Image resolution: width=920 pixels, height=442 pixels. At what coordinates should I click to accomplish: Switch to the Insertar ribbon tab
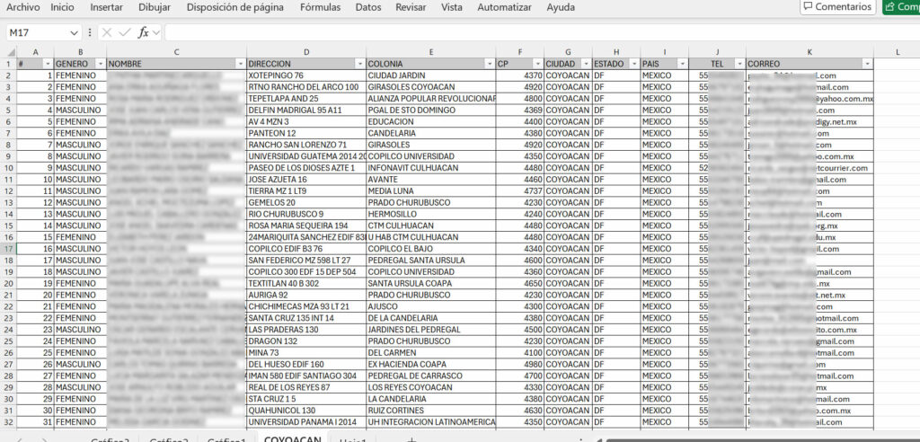[107, 7]
